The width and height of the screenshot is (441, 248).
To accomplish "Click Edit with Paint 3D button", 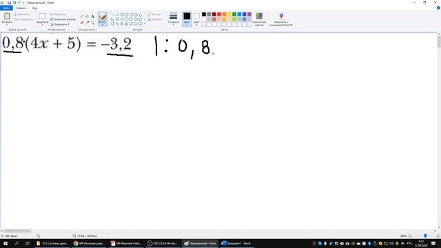I will pyautogui.click(x=281, y=19).
